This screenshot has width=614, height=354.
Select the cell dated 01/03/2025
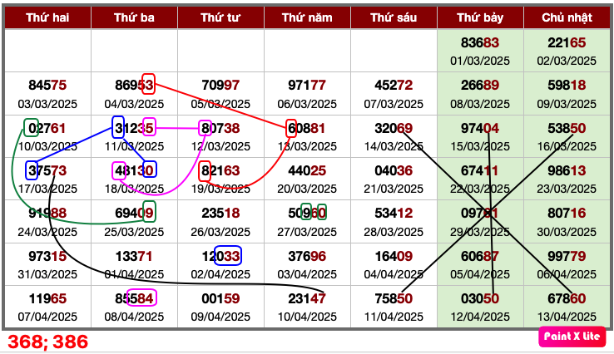pos(480,51)
